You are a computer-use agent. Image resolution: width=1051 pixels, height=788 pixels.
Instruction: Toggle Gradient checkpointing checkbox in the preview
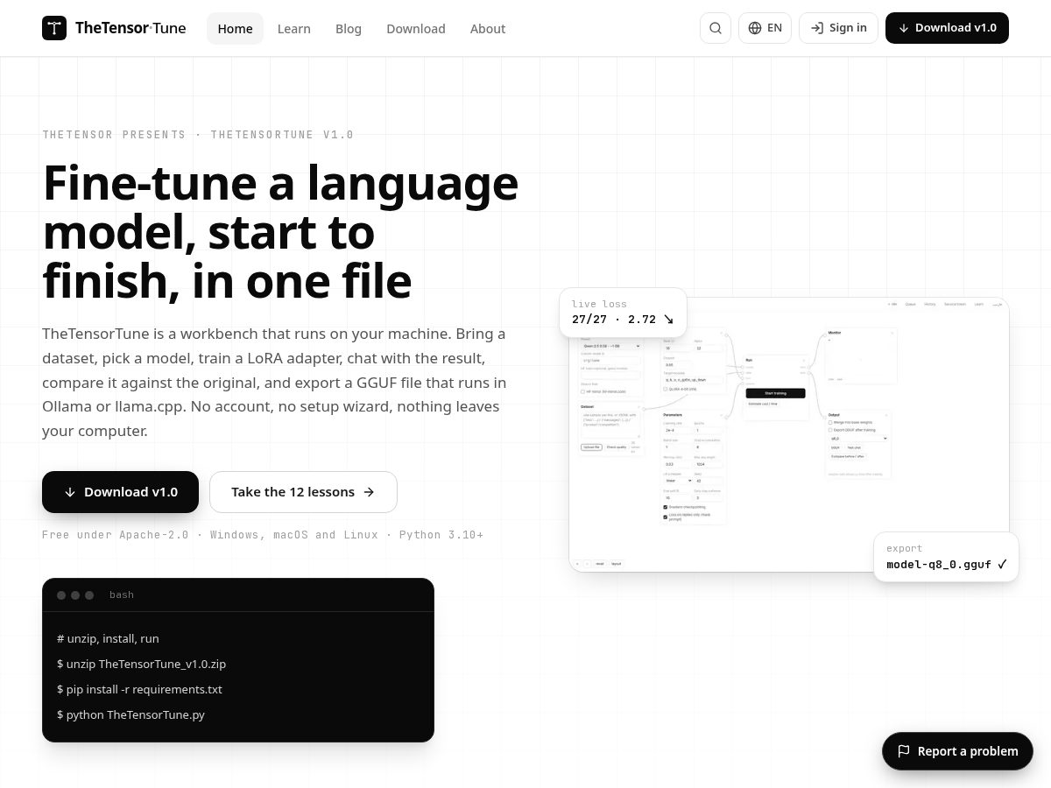(666, 507)
